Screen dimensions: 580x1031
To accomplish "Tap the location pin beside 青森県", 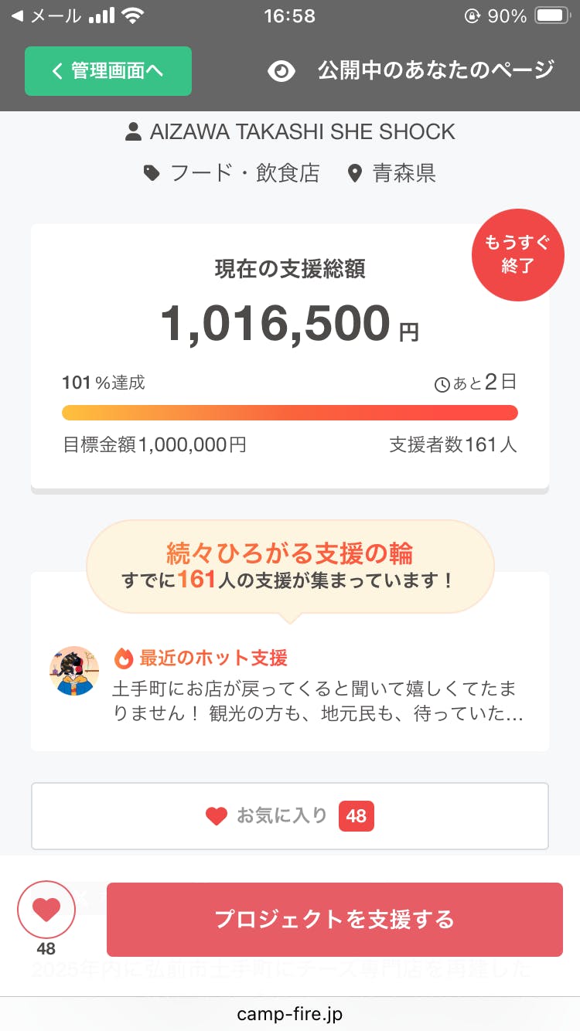I will (x=355, y=173).
